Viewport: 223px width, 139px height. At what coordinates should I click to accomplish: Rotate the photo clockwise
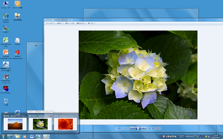coord(153,128)
